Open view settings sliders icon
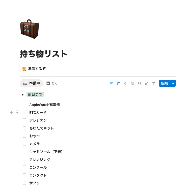The height and width of the screenshot is (187, 184). [154, 83]
